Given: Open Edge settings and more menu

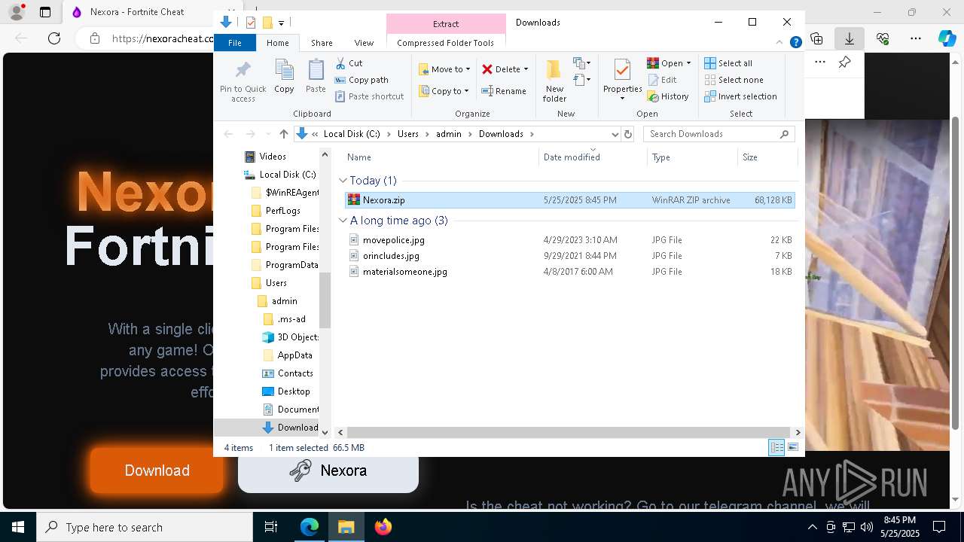Looking at the screenshot, I should (916, 38).
